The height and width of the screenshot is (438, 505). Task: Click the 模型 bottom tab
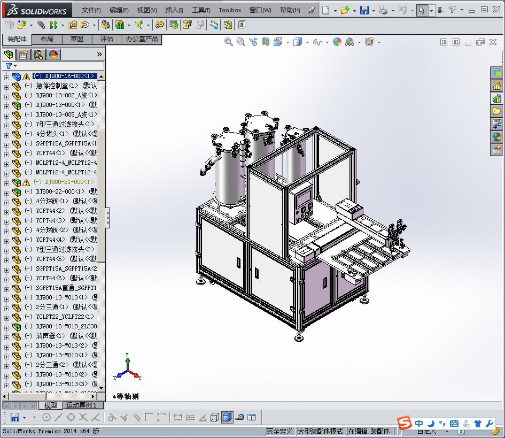click(51, 405)
